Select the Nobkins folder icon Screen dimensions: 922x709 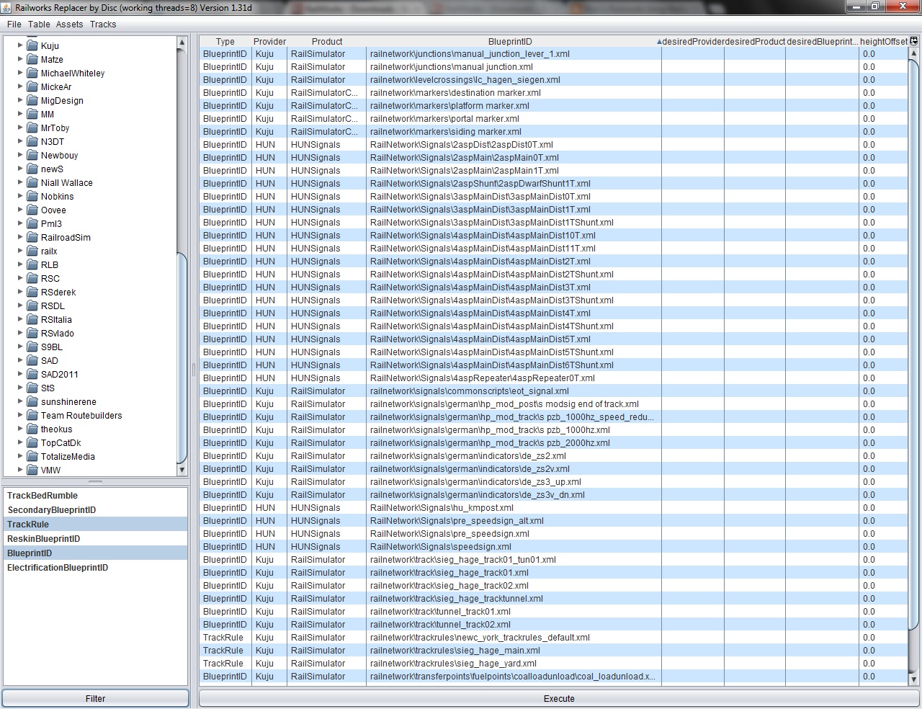coord(32,196)
